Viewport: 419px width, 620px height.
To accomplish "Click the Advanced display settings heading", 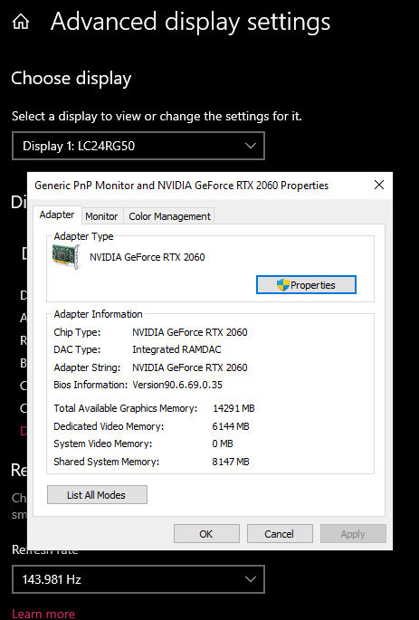I will click(191, 22).
